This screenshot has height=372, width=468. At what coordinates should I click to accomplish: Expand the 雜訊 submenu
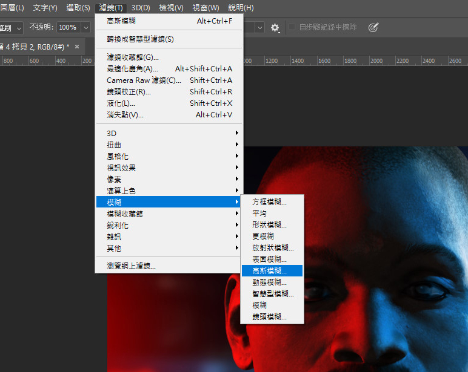(169, 237)
